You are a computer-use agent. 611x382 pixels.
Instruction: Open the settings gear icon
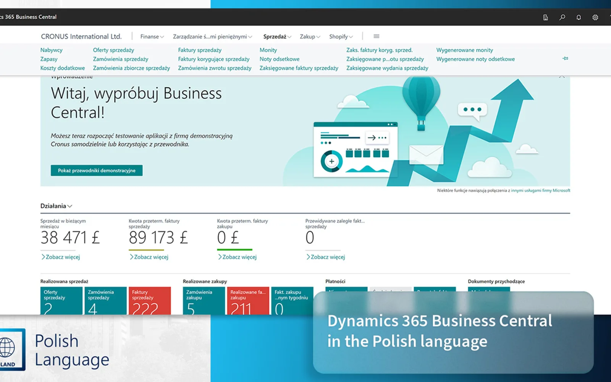point(595,17)
